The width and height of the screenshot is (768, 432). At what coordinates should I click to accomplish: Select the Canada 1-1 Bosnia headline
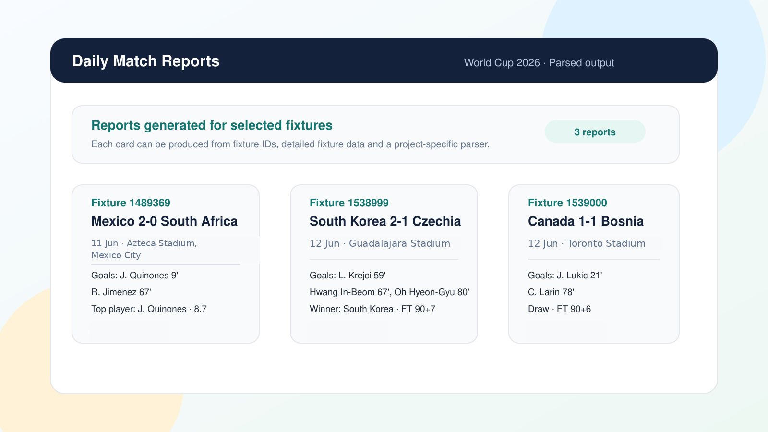click(x=586, y=221)
